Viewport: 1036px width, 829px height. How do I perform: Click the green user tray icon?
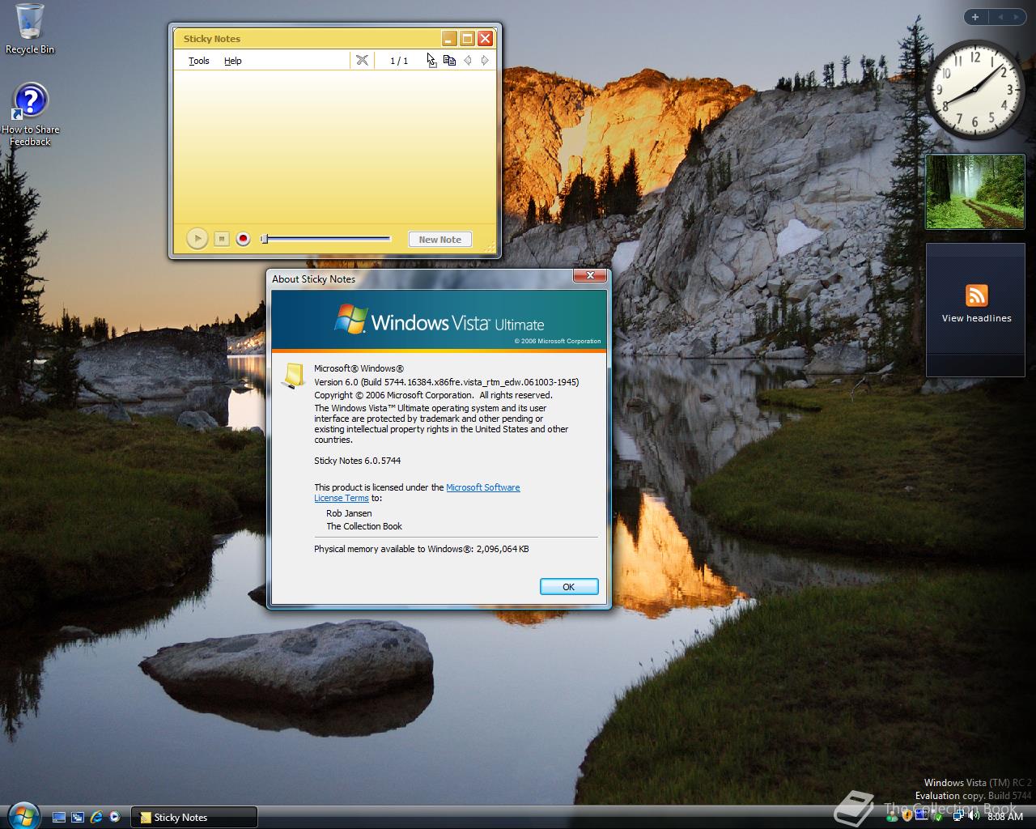[892, 817]
